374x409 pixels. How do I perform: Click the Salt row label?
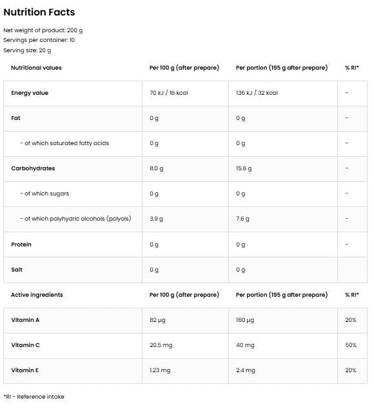click(17, 270)
